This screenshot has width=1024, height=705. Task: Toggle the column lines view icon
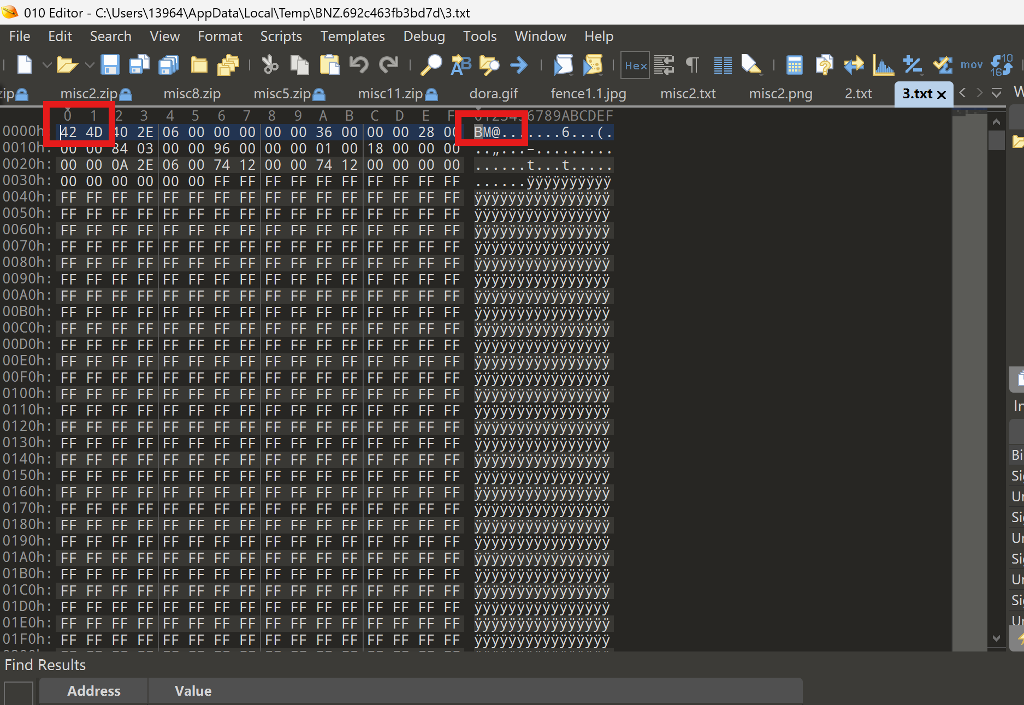click(x=723, y=65)
